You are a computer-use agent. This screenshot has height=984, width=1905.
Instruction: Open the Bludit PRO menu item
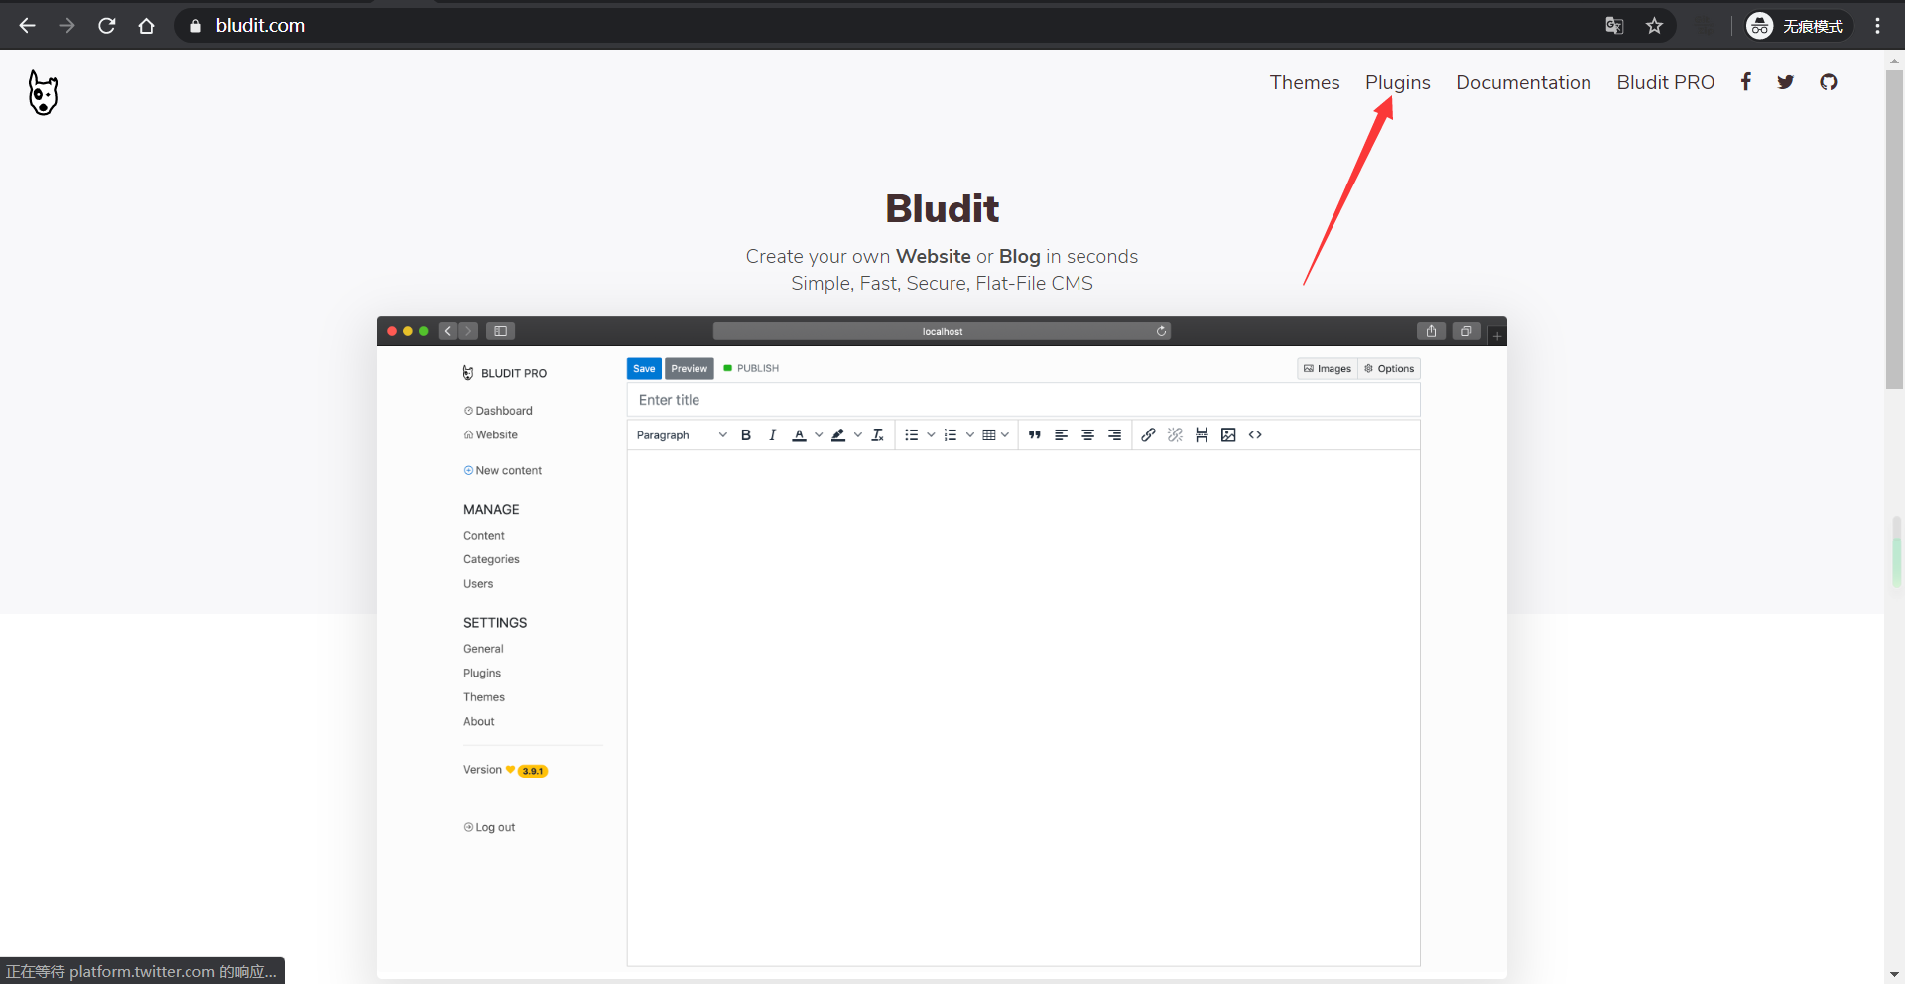pos(1665,82)
